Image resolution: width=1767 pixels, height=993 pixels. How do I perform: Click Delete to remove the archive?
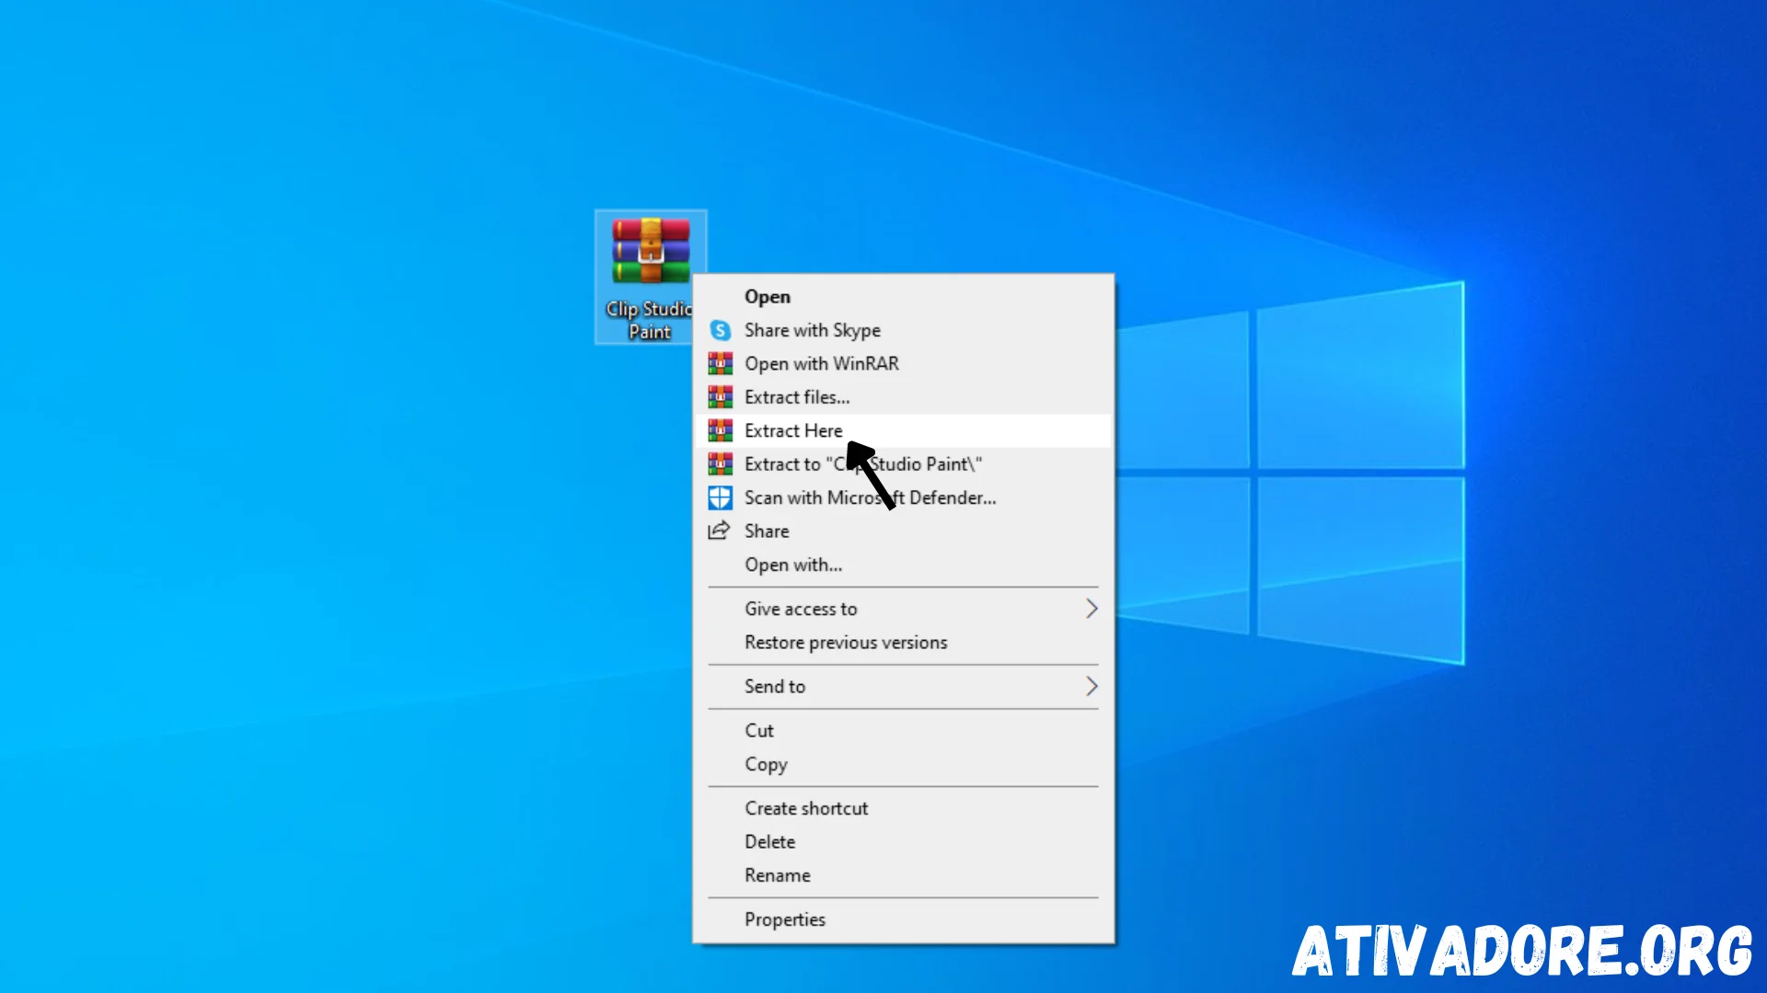click(x=769, y=841)
